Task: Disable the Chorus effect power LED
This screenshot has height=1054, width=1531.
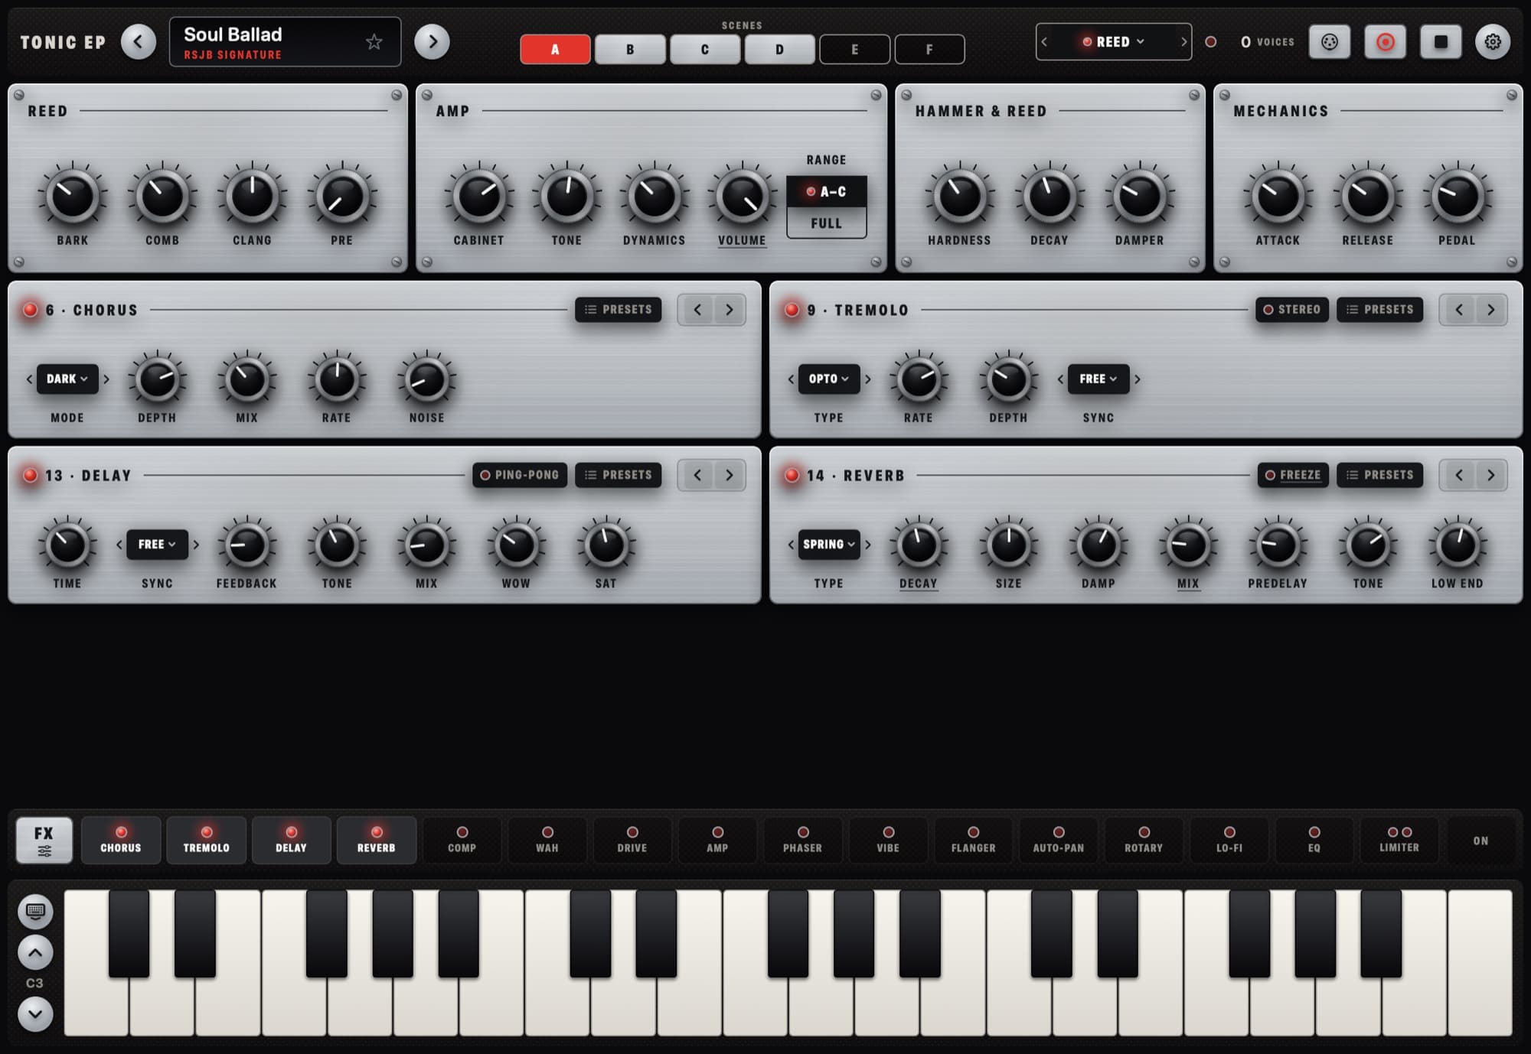Action: tap(31, 310)
